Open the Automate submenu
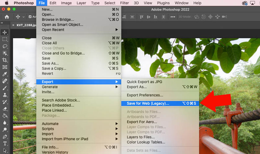The height and width of the screenshot is (154, 260). point(50,124)
